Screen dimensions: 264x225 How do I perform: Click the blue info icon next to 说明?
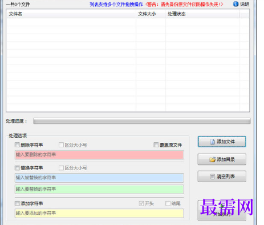235,4
